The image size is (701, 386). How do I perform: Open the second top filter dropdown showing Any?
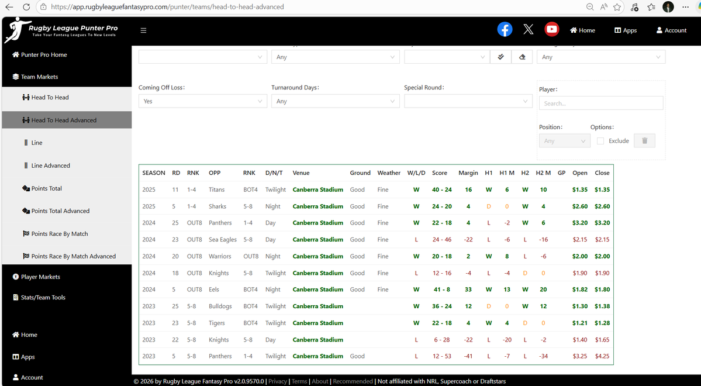tap(336, 57)
